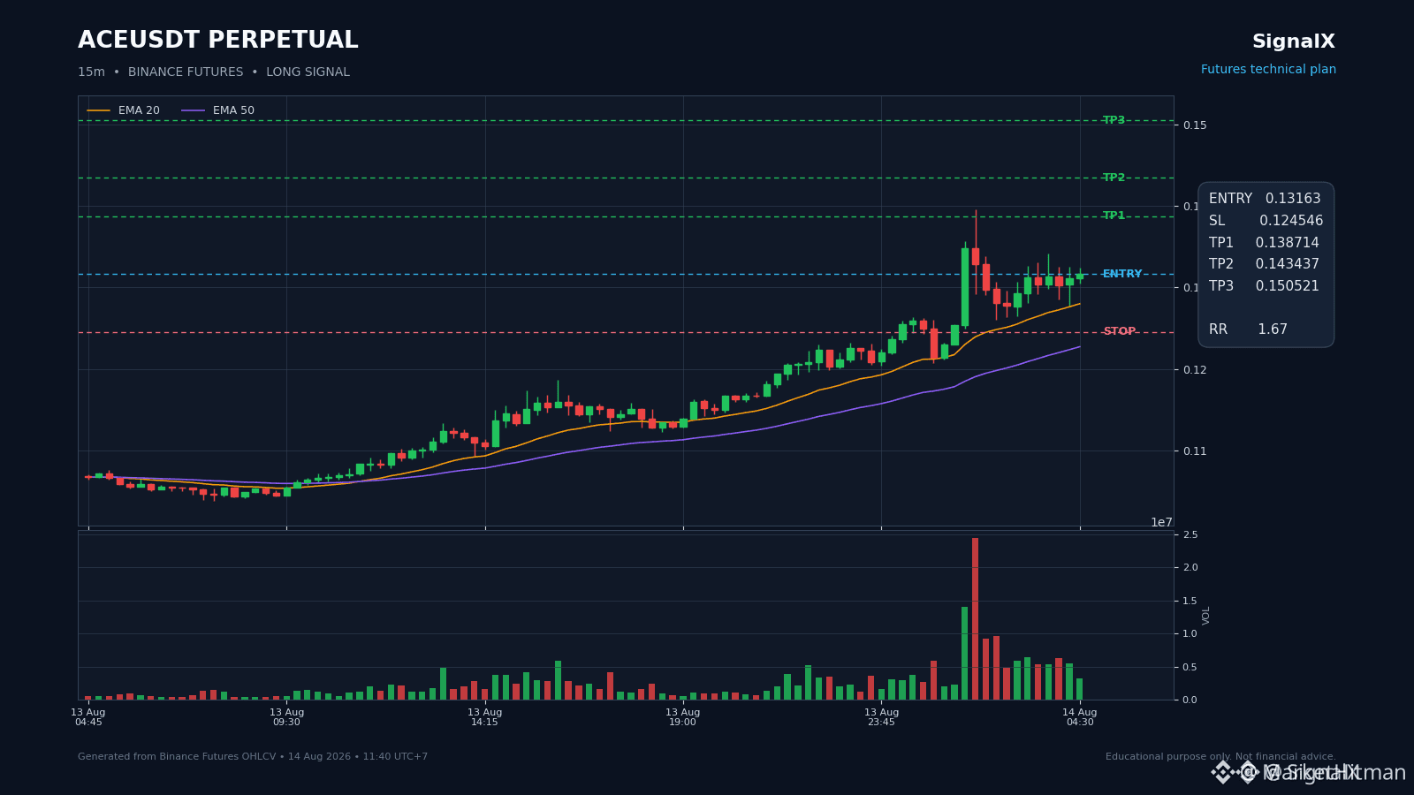This screenshot has width=1414, height=795.
Task: Click the SignalX brand name in header
Action: tap(1294, 42)
